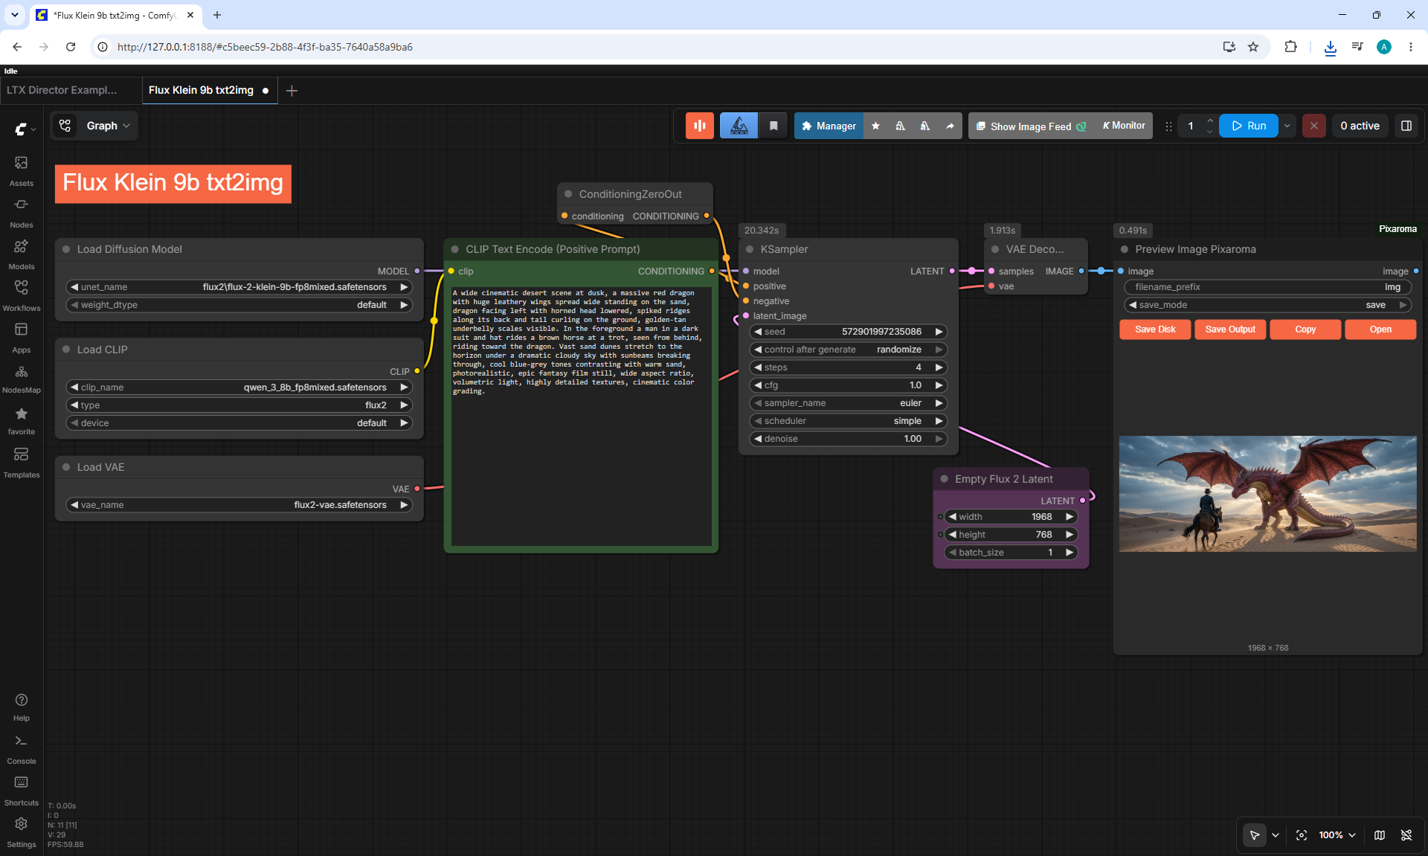Click the Copy button in preview node
This screenshot has height=856, width=1428.
point(1305,329)
